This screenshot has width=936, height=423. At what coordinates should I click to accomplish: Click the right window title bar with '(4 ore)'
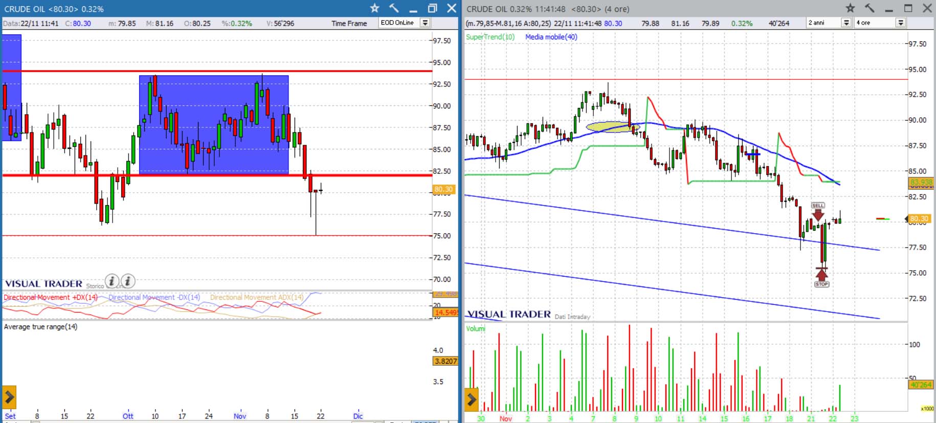pyautogui.click(x=548, y=9)
